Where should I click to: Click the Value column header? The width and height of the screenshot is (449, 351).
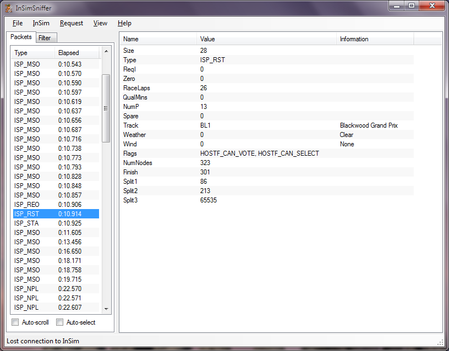click(x=266, y=39)
